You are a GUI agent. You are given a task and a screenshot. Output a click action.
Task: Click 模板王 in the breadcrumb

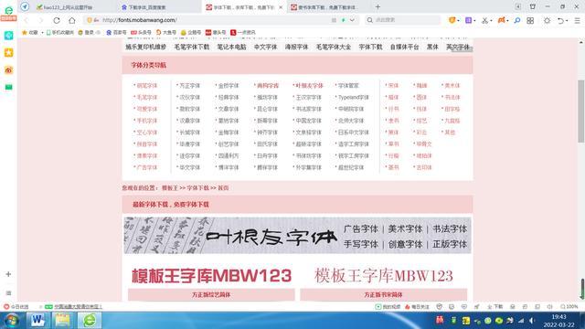[x=170, y=188]
